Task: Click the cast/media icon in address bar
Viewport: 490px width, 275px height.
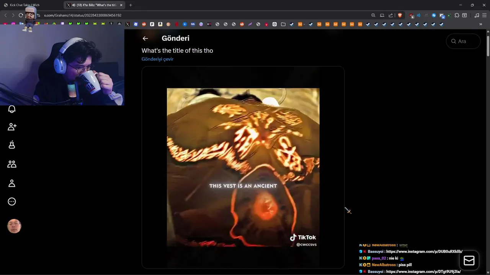Action: coord(382,15)
